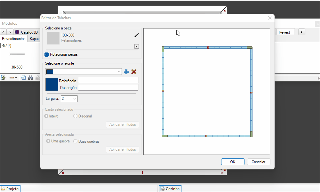
Task: Click the 100x300 piece name text
Action: (68, 35)
